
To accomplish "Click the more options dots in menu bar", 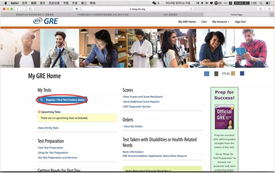I will click(x=226, y=3).
